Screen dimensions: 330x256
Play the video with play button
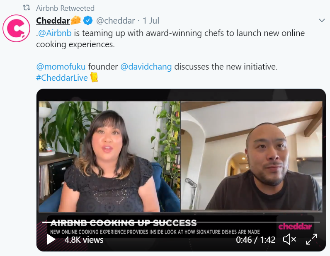coord(51,239)
